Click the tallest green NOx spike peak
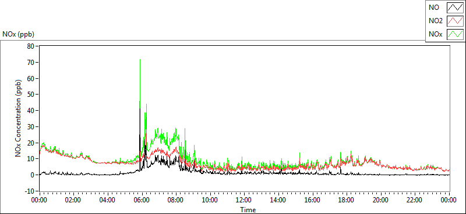Screen dimensions: 466x214 140,60
